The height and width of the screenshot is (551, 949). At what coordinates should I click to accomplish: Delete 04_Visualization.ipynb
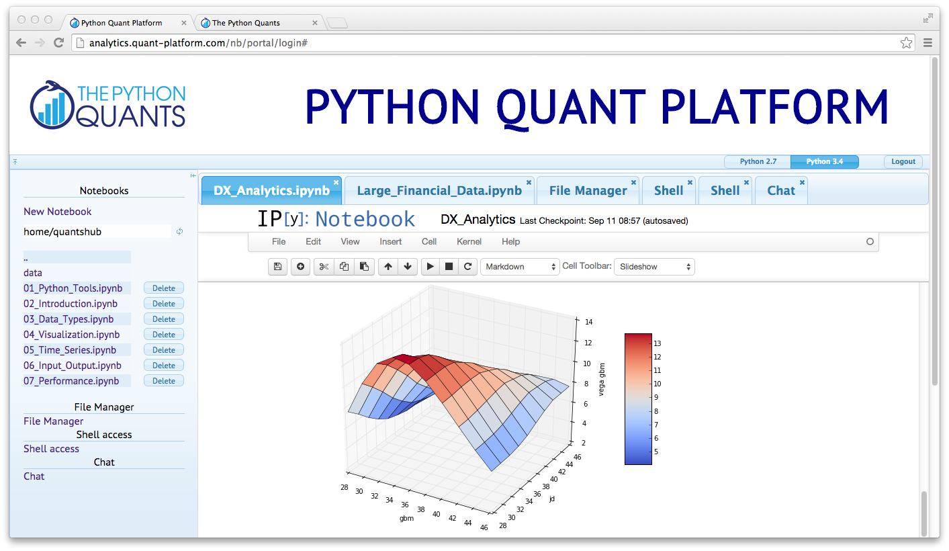pos(164,335)
